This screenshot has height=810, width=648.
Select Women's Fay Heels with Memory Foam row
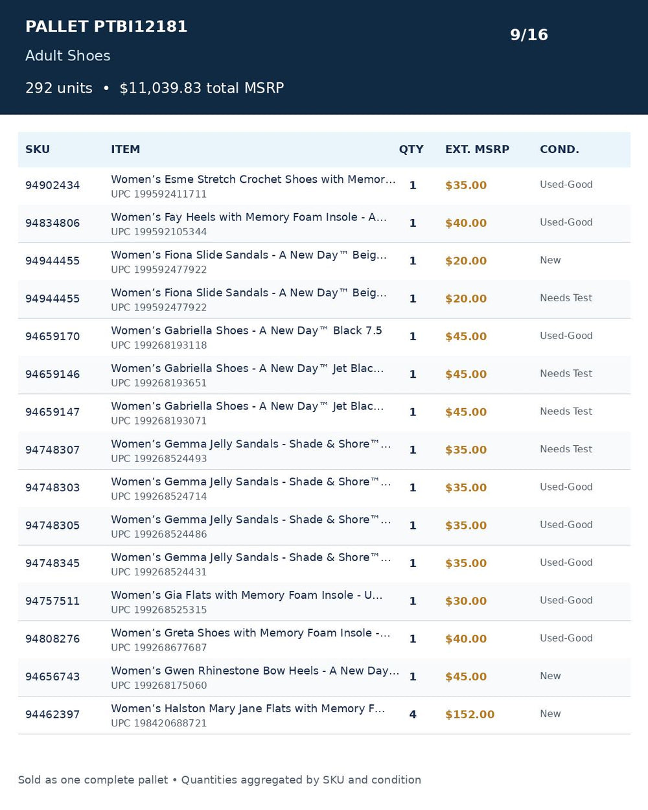click(324, 224)
